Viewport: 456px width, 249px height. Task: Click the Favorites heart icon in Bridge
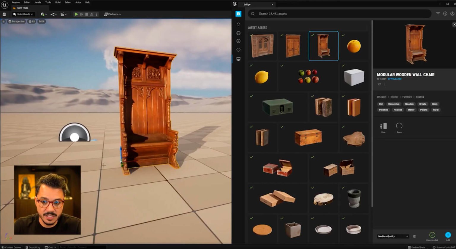click(238, 50)
